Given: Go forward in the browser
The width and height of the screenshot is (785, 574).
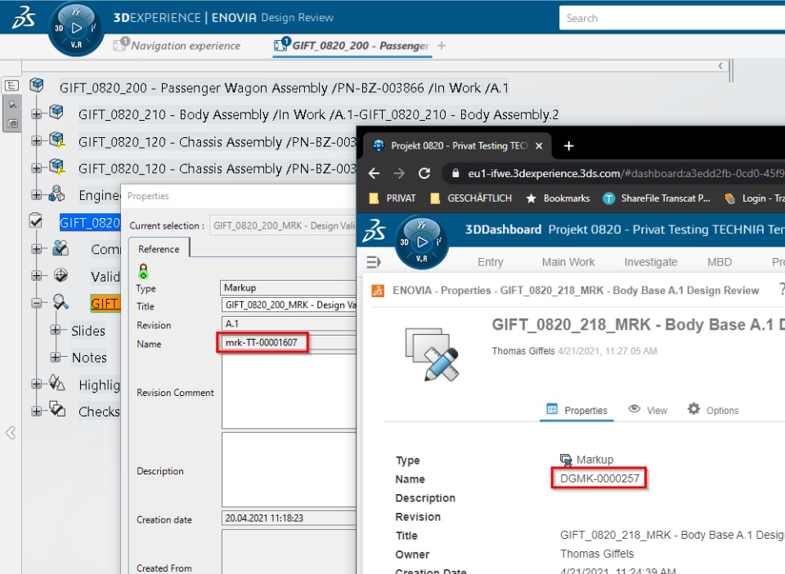Looking at the screenshot, I should pyautogui.click(x=399, y=173).
